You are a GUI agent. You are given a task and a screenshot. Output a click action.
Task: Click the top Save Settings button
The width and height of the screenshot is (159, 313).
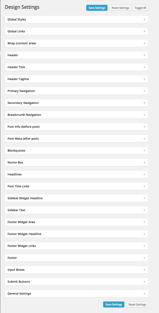[x=97, y=8]
